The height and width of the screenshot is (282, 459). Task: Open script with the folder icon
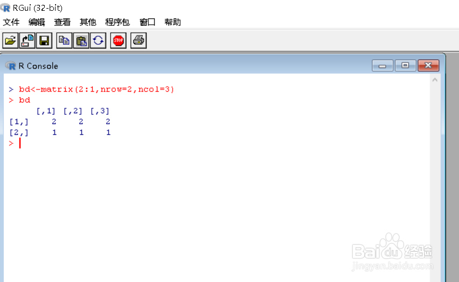point(11,40)
